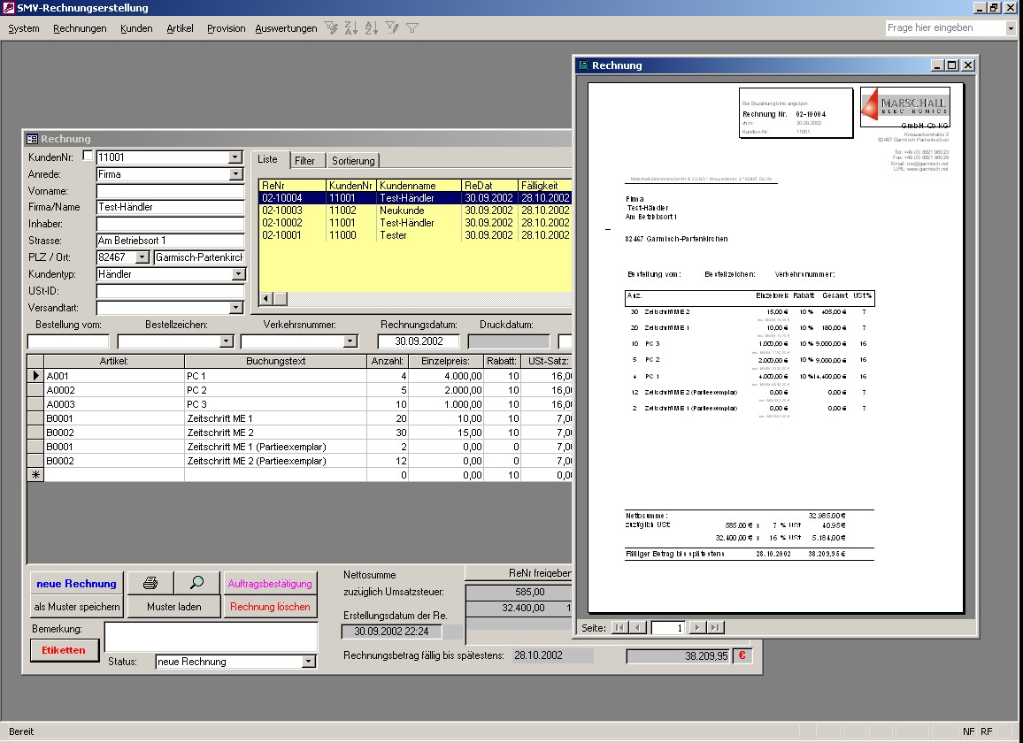Open the System menu
This screenshot has width=1023, height=743.
(x=24, y=28)
